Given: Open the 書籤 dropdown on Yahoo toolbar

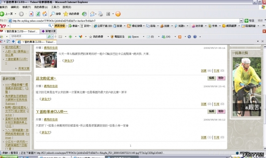Looking at the screenshot, I should [74, 26].
